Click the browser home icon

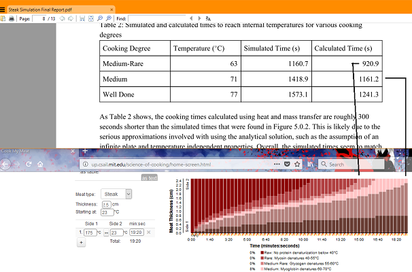40,165
